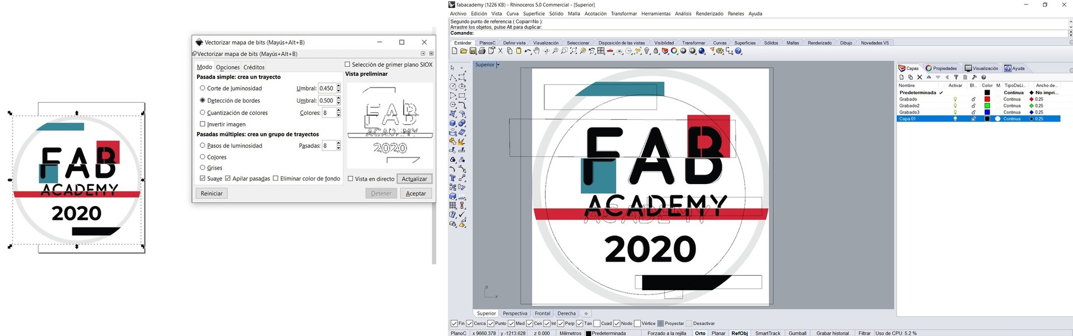Click Aceptar button
The height and width of the screenshot is (336, 1073).
416,193
